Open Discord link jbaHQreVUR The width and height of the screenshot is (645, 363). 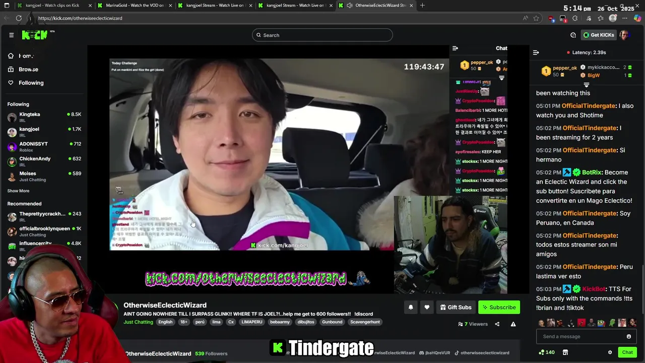434,353
